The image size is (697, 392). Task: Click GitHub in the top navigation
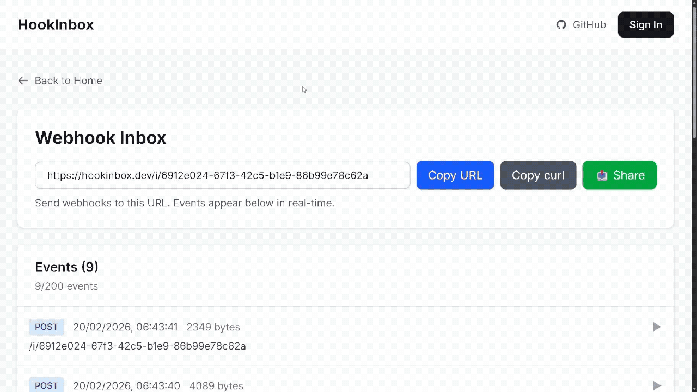click(589, 24)
